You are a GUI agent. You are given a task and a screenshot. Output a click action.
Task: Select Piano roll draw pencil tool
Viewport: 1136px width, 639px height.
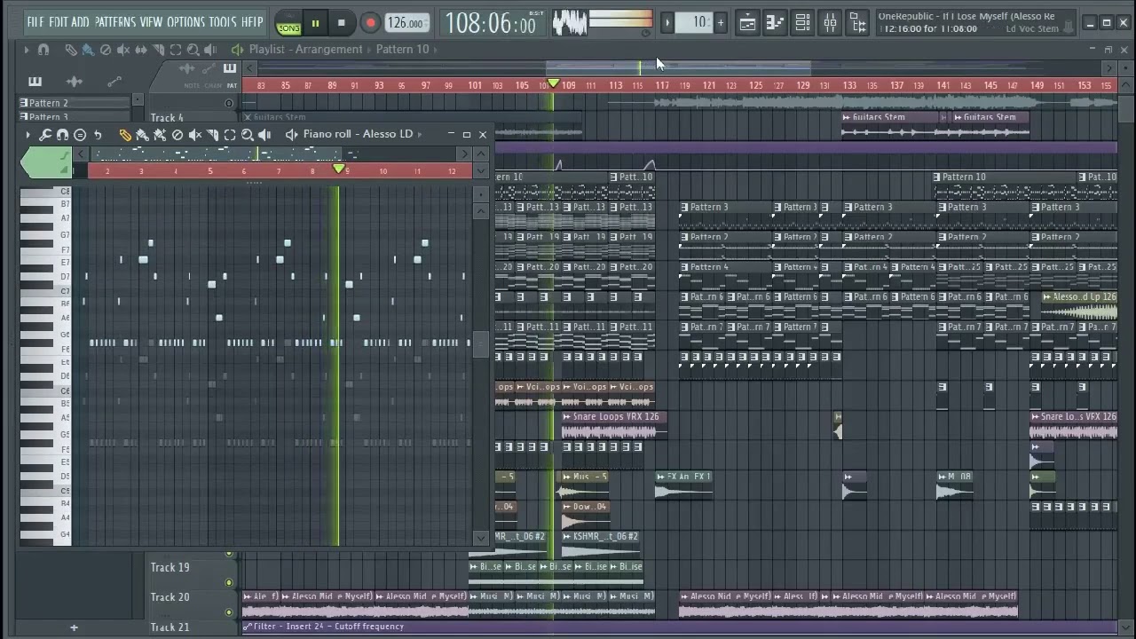(125, 135)
